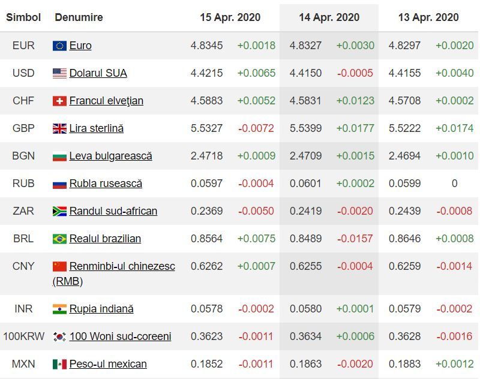This screenshot has height=379, width=480.
Task: Click the European Union flag icon
Action: (59, 46)
